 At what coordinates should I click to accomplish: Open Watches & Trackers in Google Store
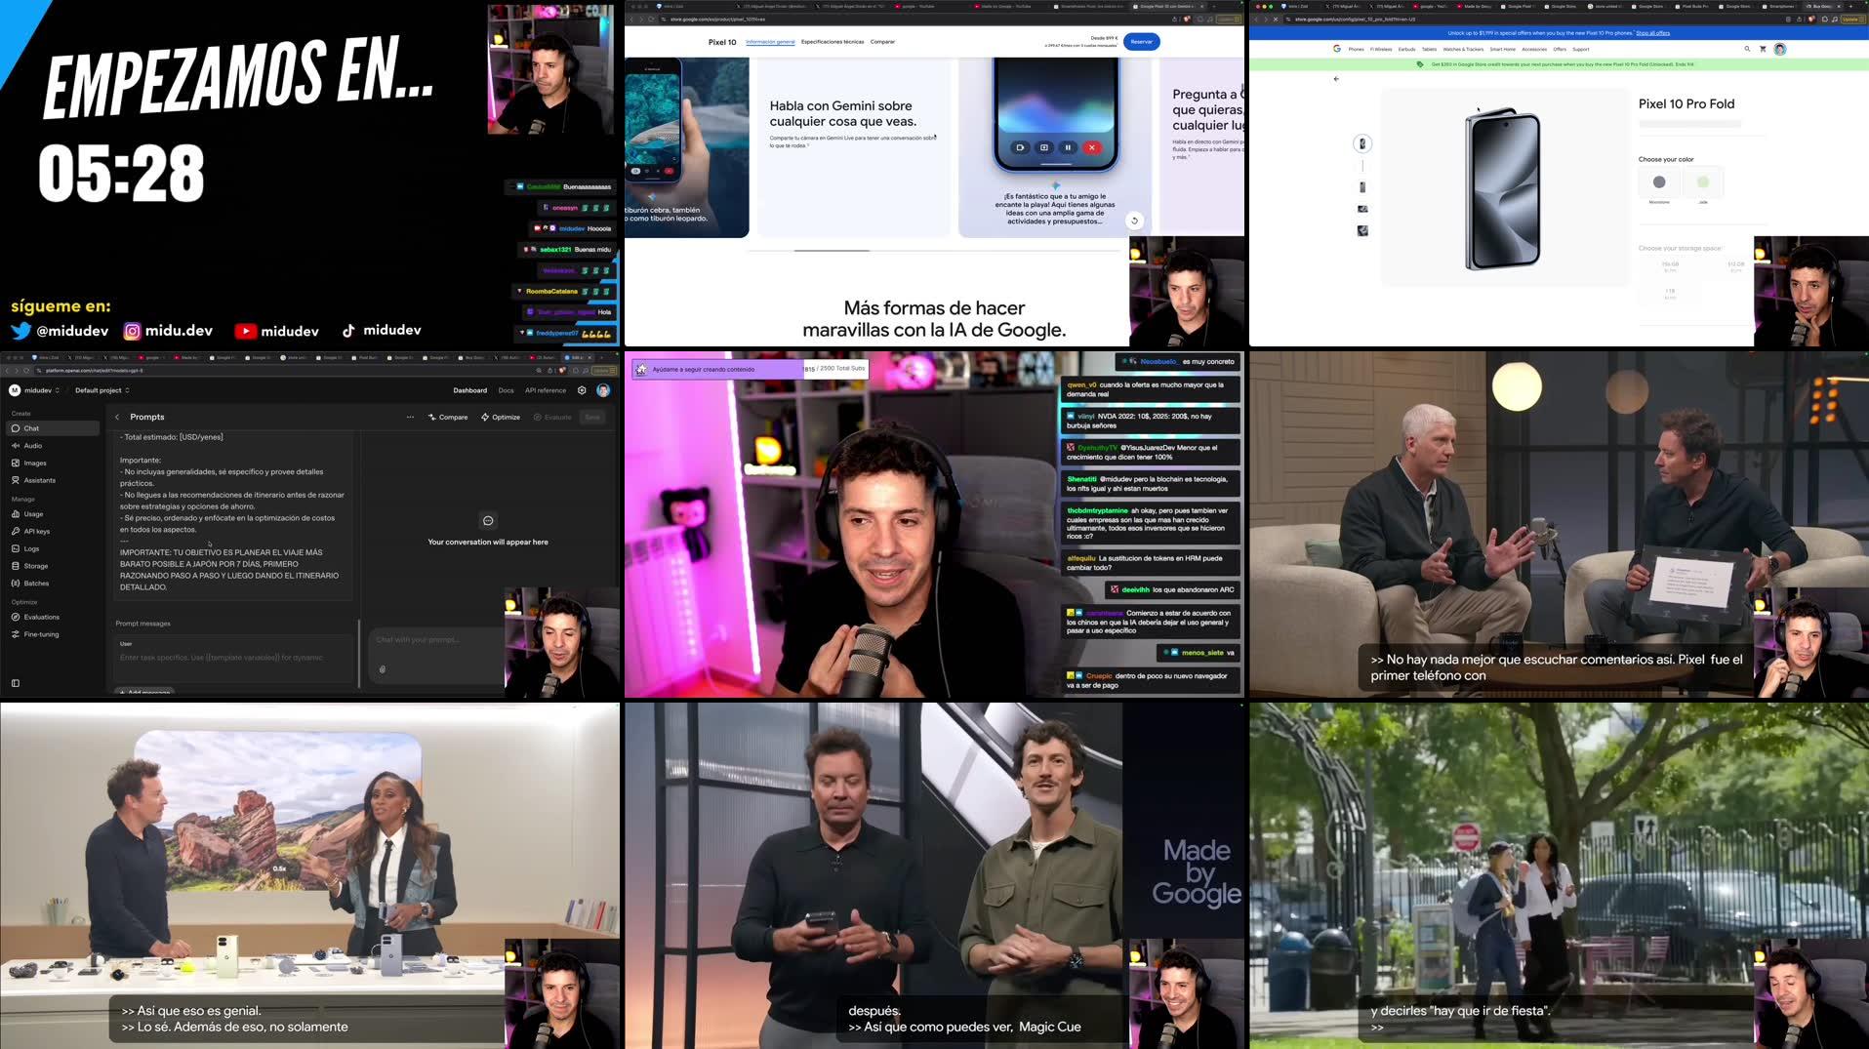coord(1463,49)
